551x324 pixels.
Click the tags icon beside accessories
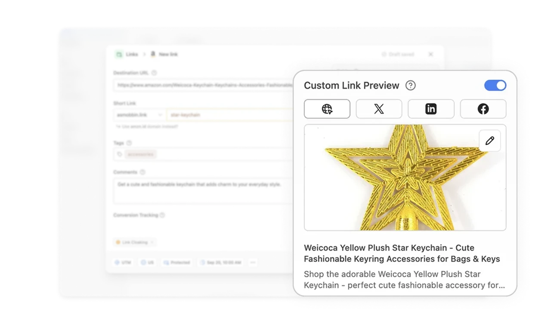(x=119, y=154)
